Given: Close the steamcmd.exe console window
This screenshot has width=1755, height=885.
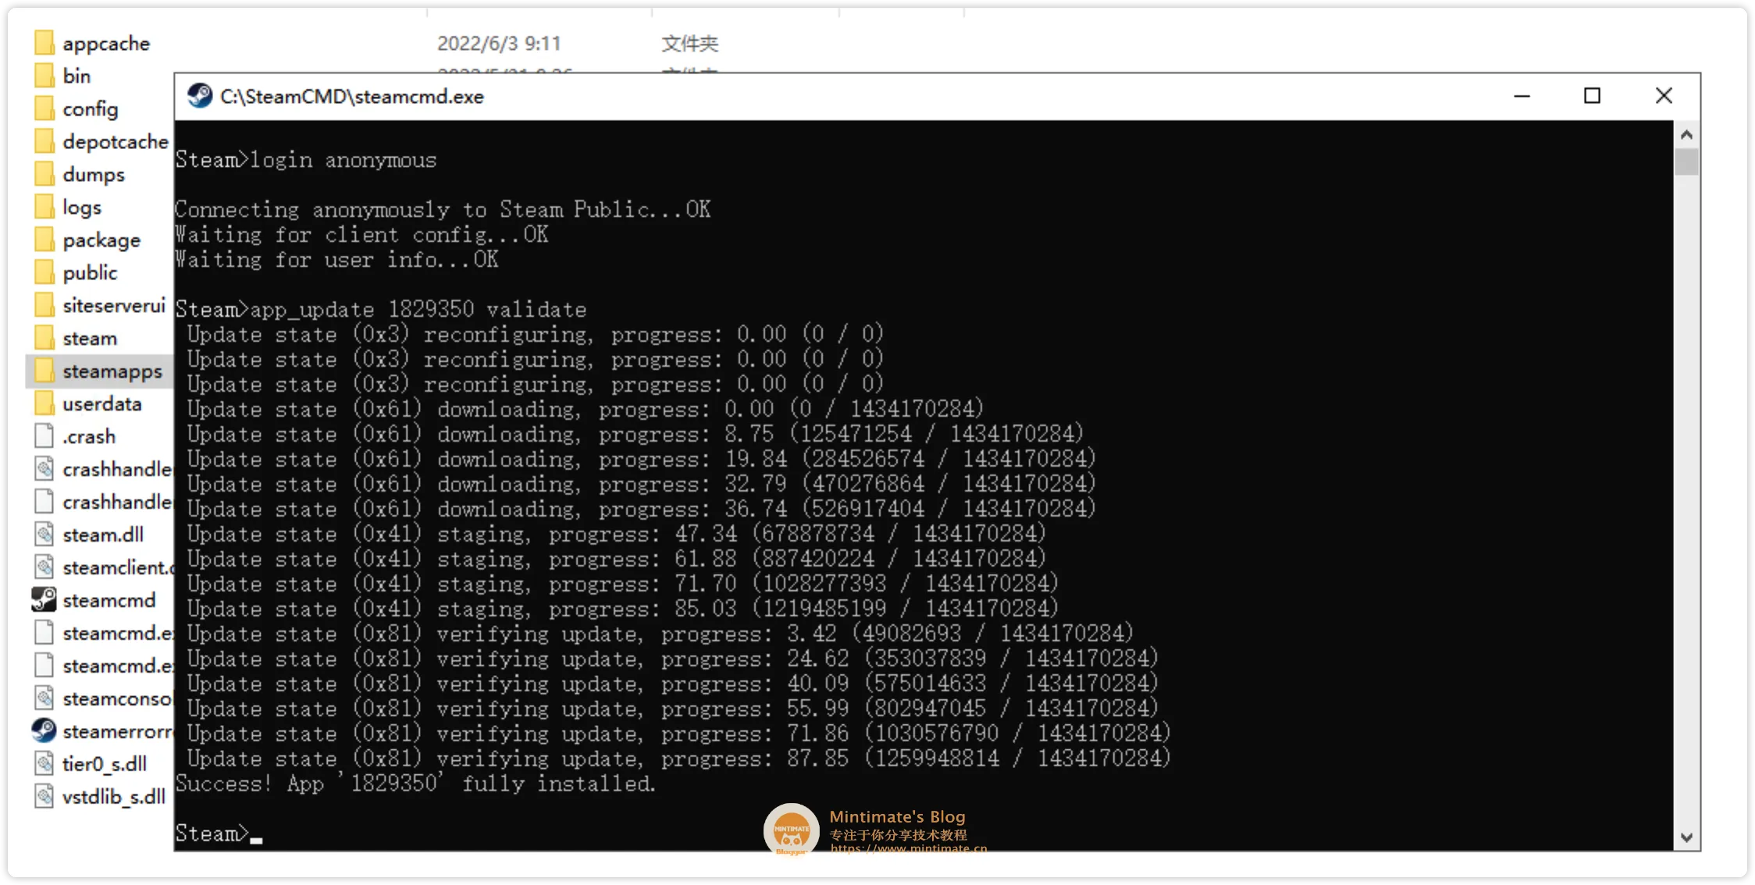Looking at the screenshot, I should tap(1664, 96).
